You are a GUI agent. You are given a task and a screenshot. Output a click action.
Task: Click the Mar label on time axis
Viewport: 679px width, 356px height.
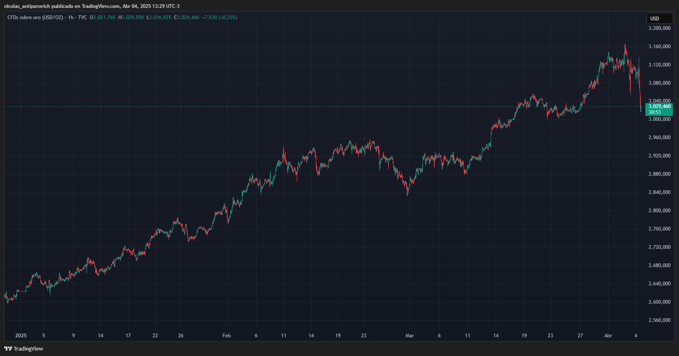click(x=410, y=336)
